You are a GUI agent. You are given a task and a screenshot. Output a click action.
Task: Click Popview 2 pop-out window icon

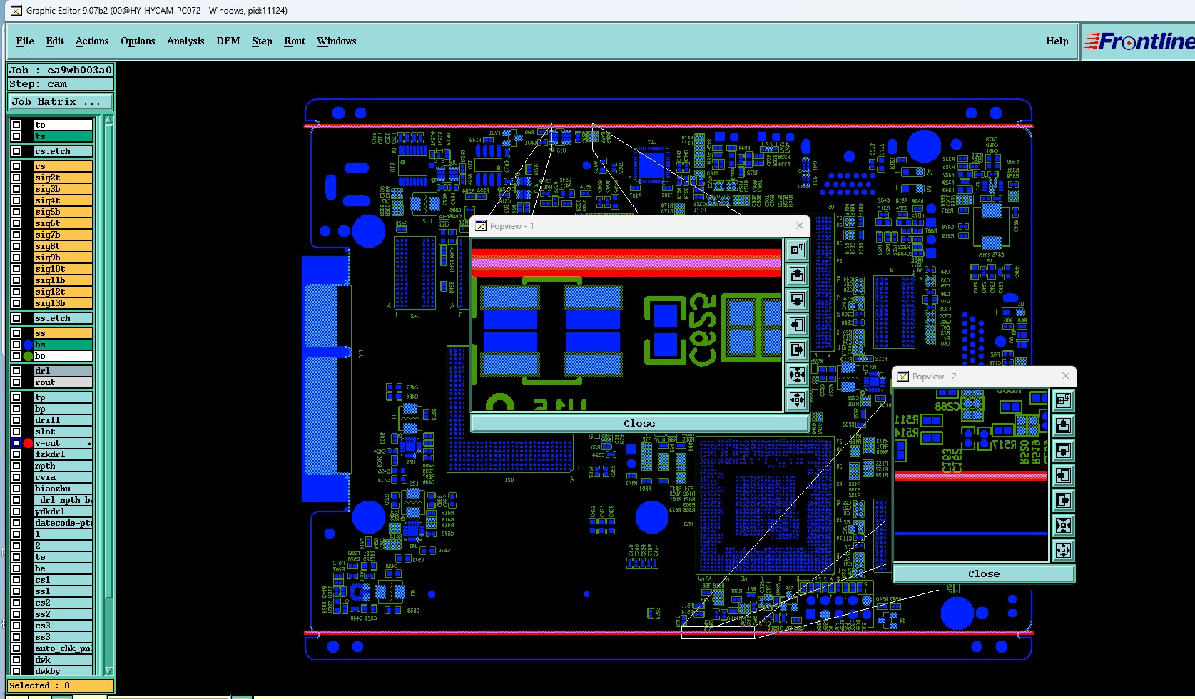(x=1063, y=401)
